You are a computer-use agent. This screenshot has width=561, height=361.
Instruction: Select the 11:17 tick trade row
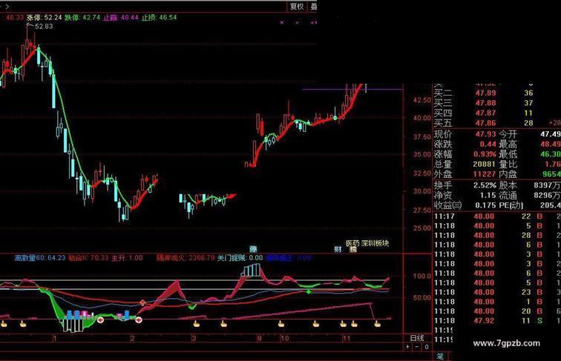(x=497, y=216)
